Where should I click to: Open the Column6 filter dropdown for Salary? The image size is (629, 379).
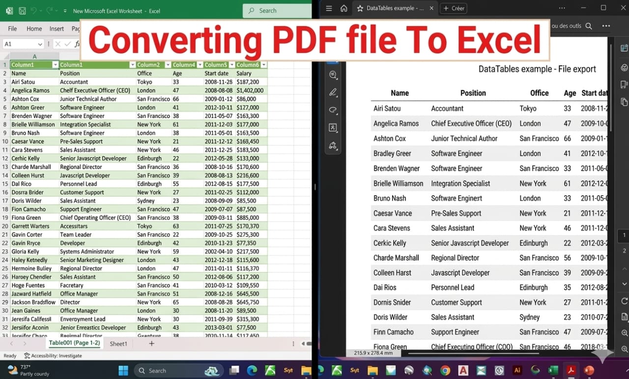[x=263, y=64]
